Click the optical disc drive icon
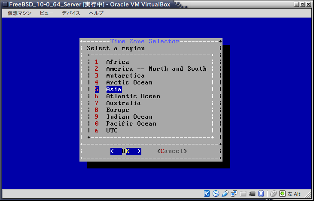This screenshot has width=314, height=201. [x=216, y=194]
